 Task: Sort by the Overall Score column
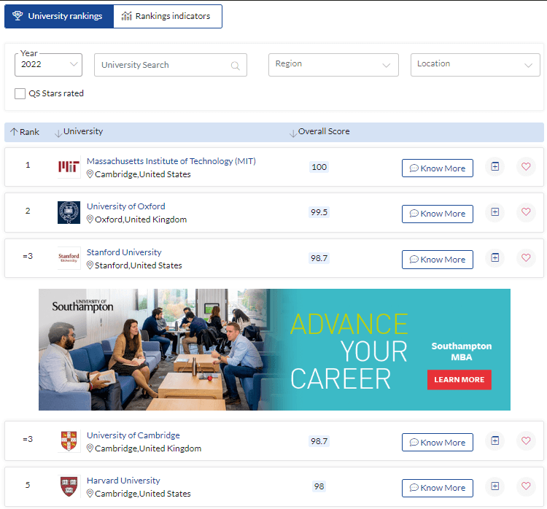point(319,132)
